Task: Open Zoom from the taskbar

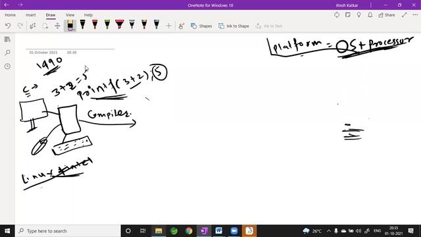Action: (x=234, y=231)
